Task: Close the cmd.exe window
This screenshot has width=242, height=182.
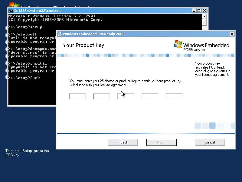Action: [204, 11]
